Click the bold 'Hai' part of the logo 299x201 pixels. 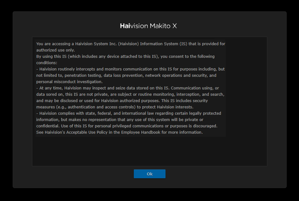125,26
